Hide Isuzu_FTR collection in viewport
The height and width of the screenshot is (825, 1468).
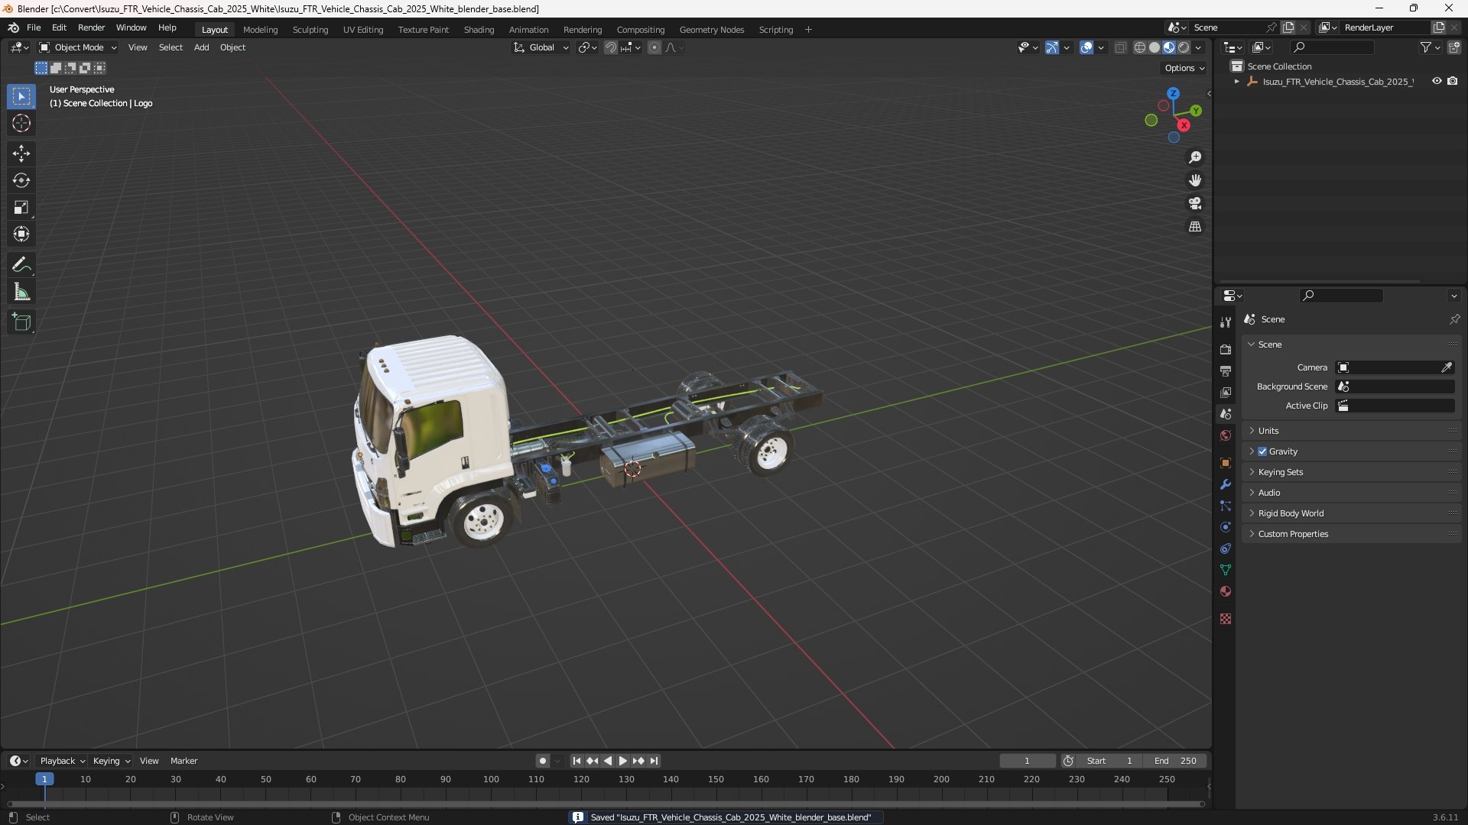pos(1437,81)
